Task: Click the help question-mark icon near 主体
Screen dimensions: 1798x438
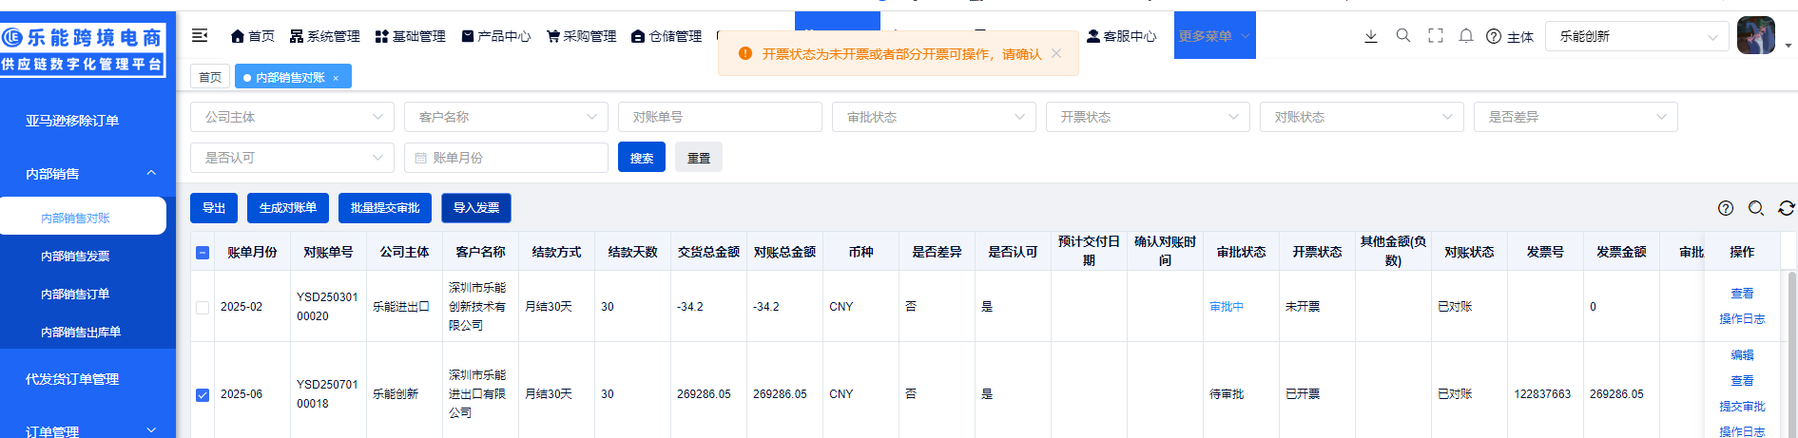Action: (x=1494, y=36)
